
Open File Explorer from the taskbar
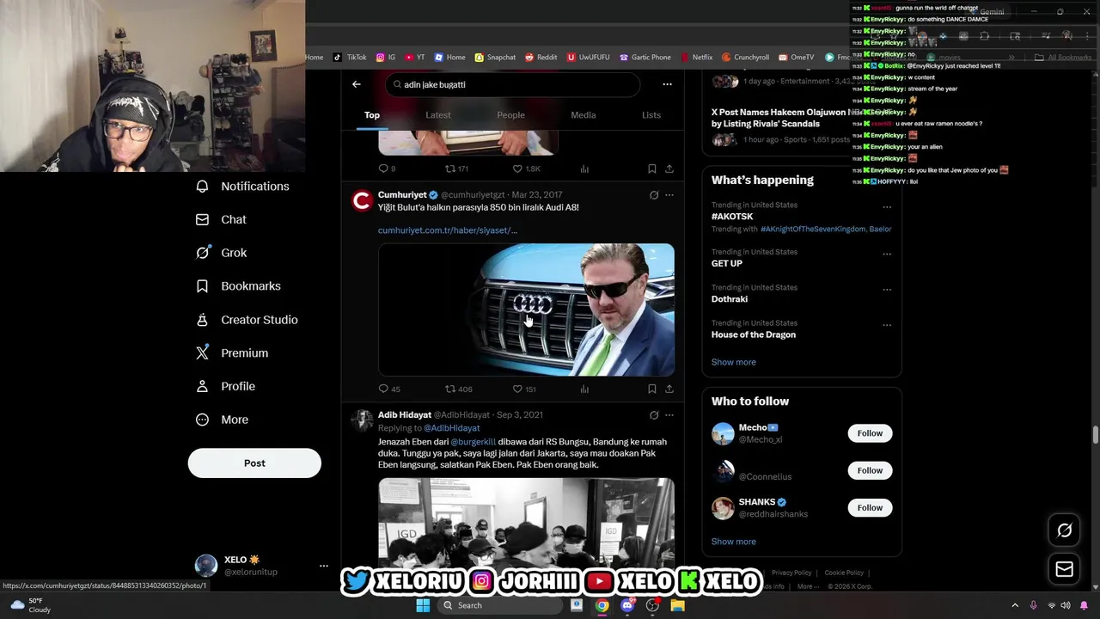pyautogui.click(x=678, y=605)
